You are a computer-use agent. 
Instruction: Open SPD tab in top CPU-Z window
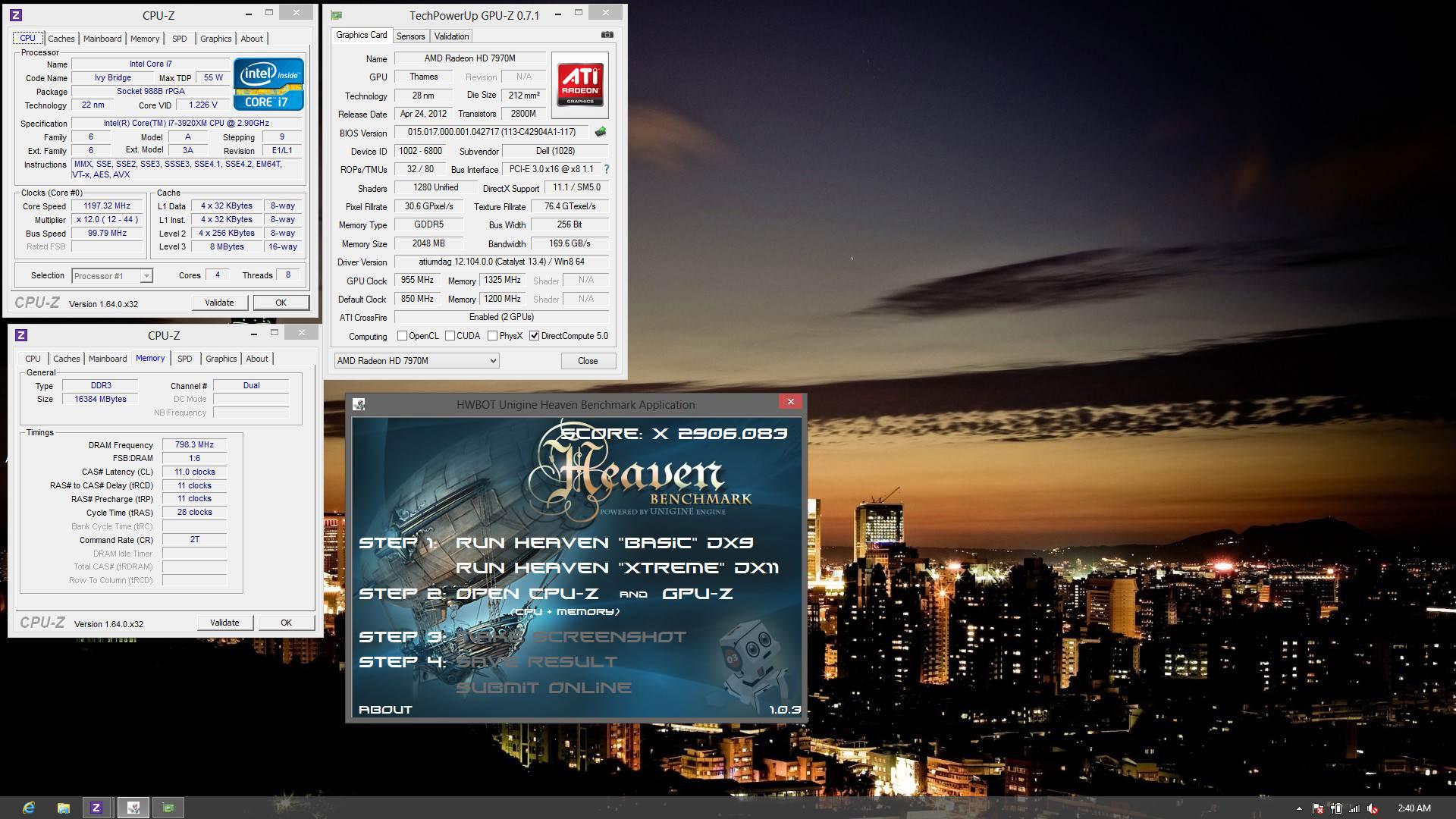(180, 39)
